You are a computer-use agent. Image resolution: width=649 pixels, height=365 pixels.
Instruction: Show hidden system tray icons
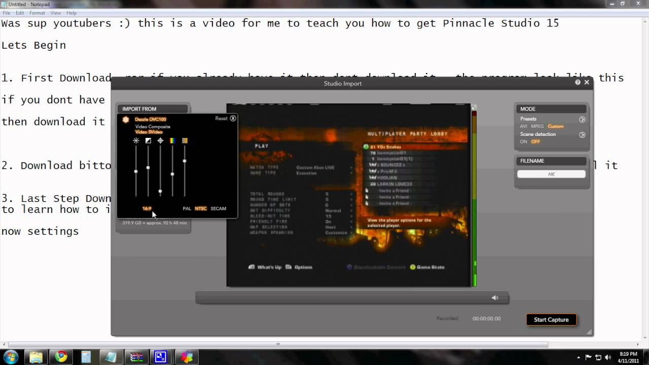[579, 357]
